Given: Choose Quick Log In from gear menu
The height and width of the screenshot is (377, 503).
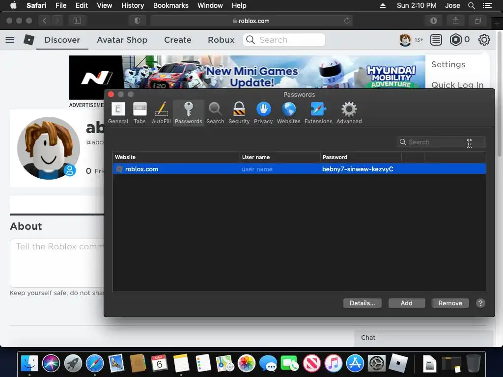Looking at the screenshot, I should (x=457, y=85).
